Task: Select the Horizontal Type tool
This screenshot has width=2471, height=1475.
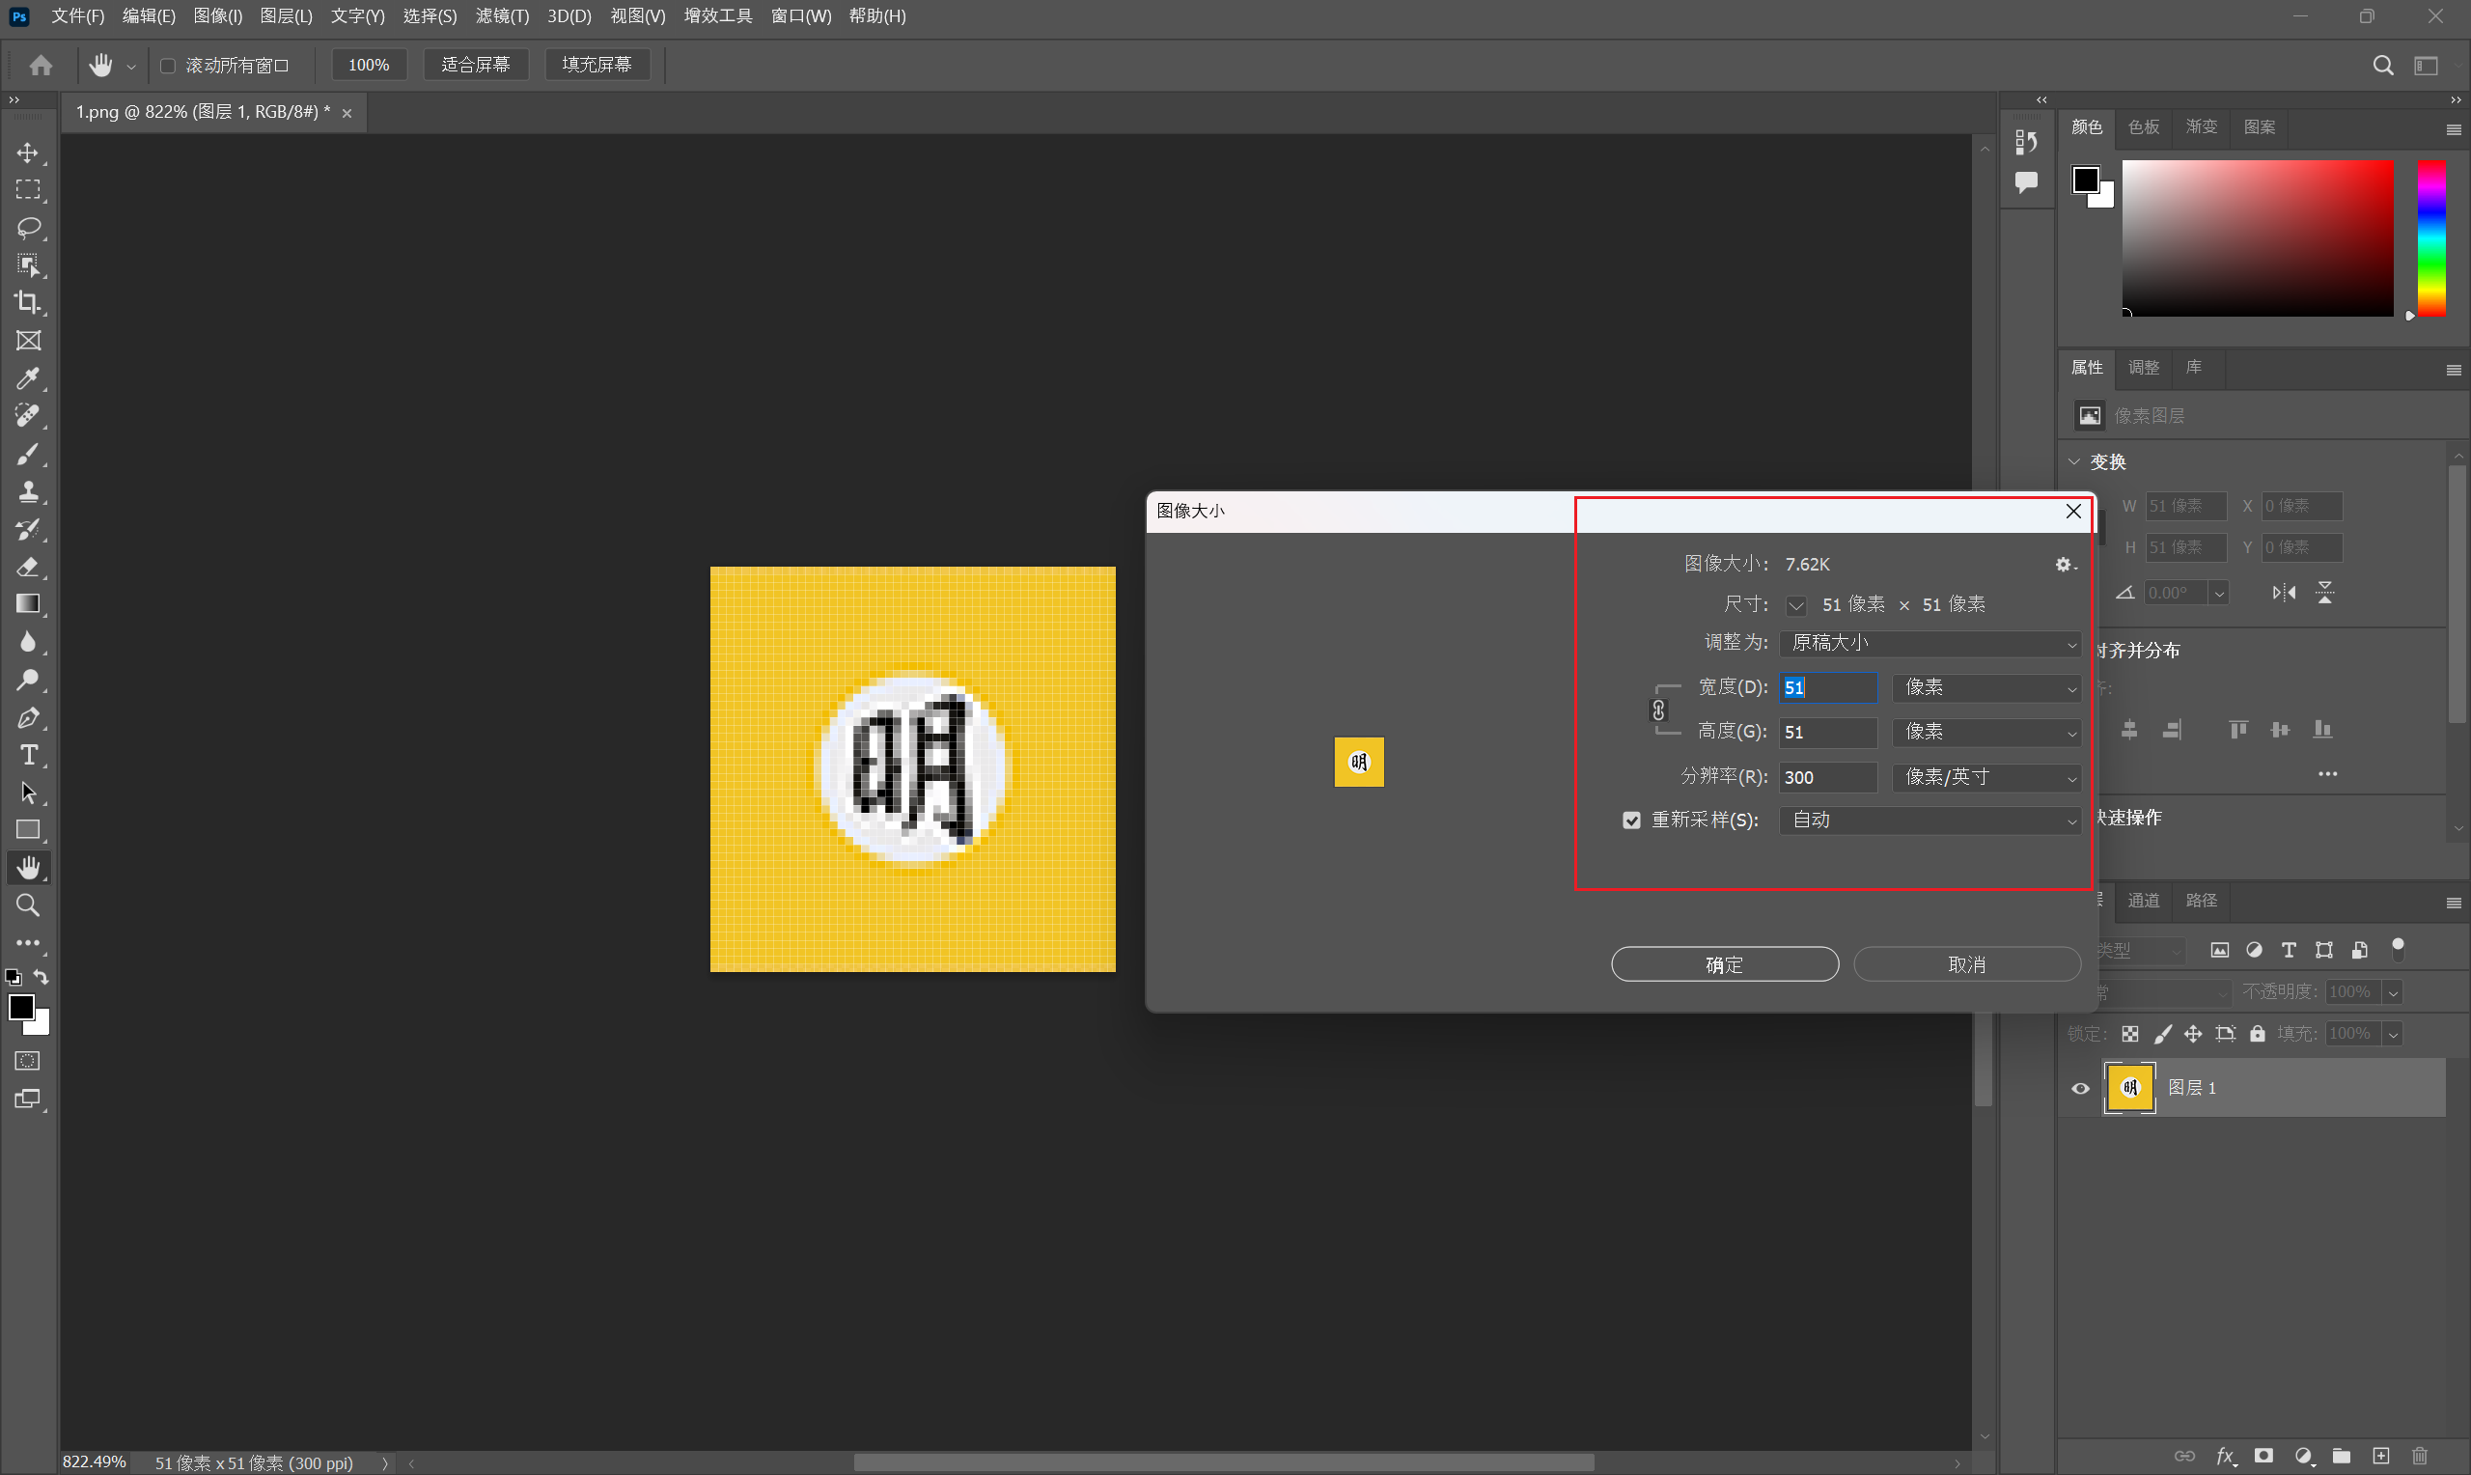Action: [28, 756]
